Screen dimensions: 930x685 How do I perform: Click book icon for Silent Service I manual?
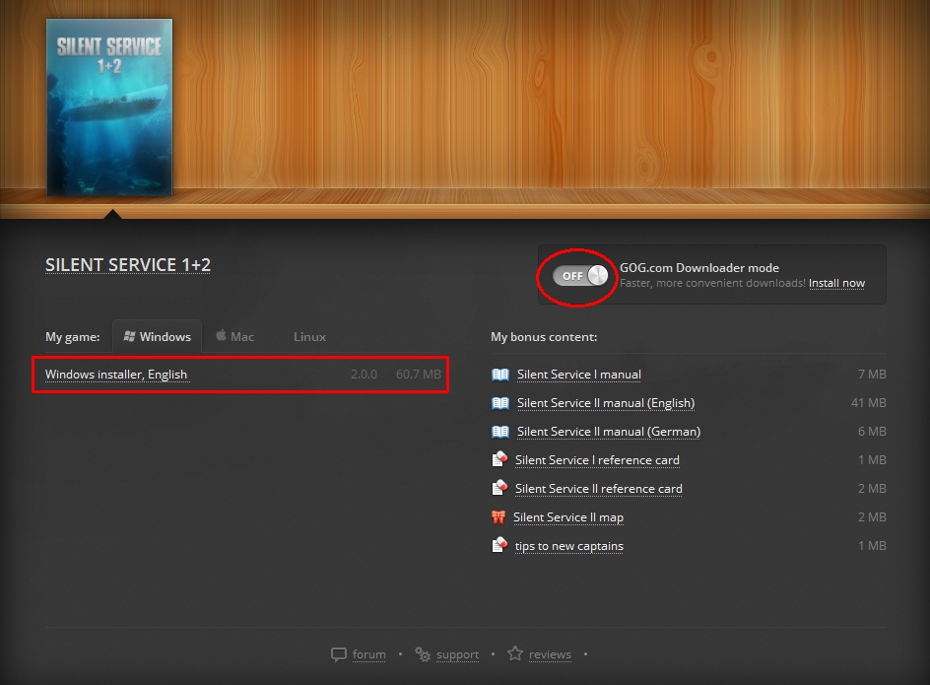[500, 375]
